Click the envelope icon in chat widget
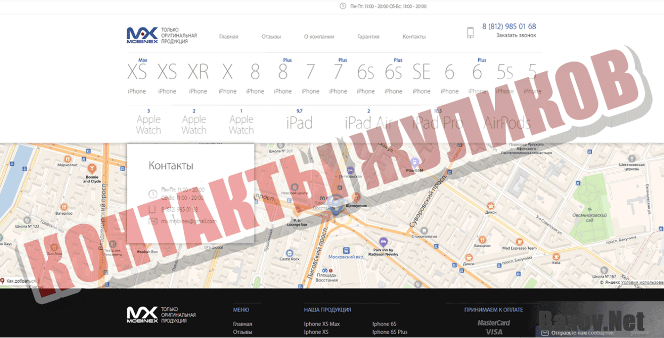The height and width of the screenshot is (338, 664). [x=545, y=333]
